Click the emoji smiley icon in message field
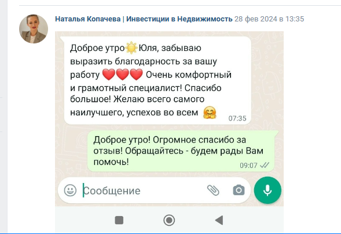341x234 pixels. click(70, 191)
